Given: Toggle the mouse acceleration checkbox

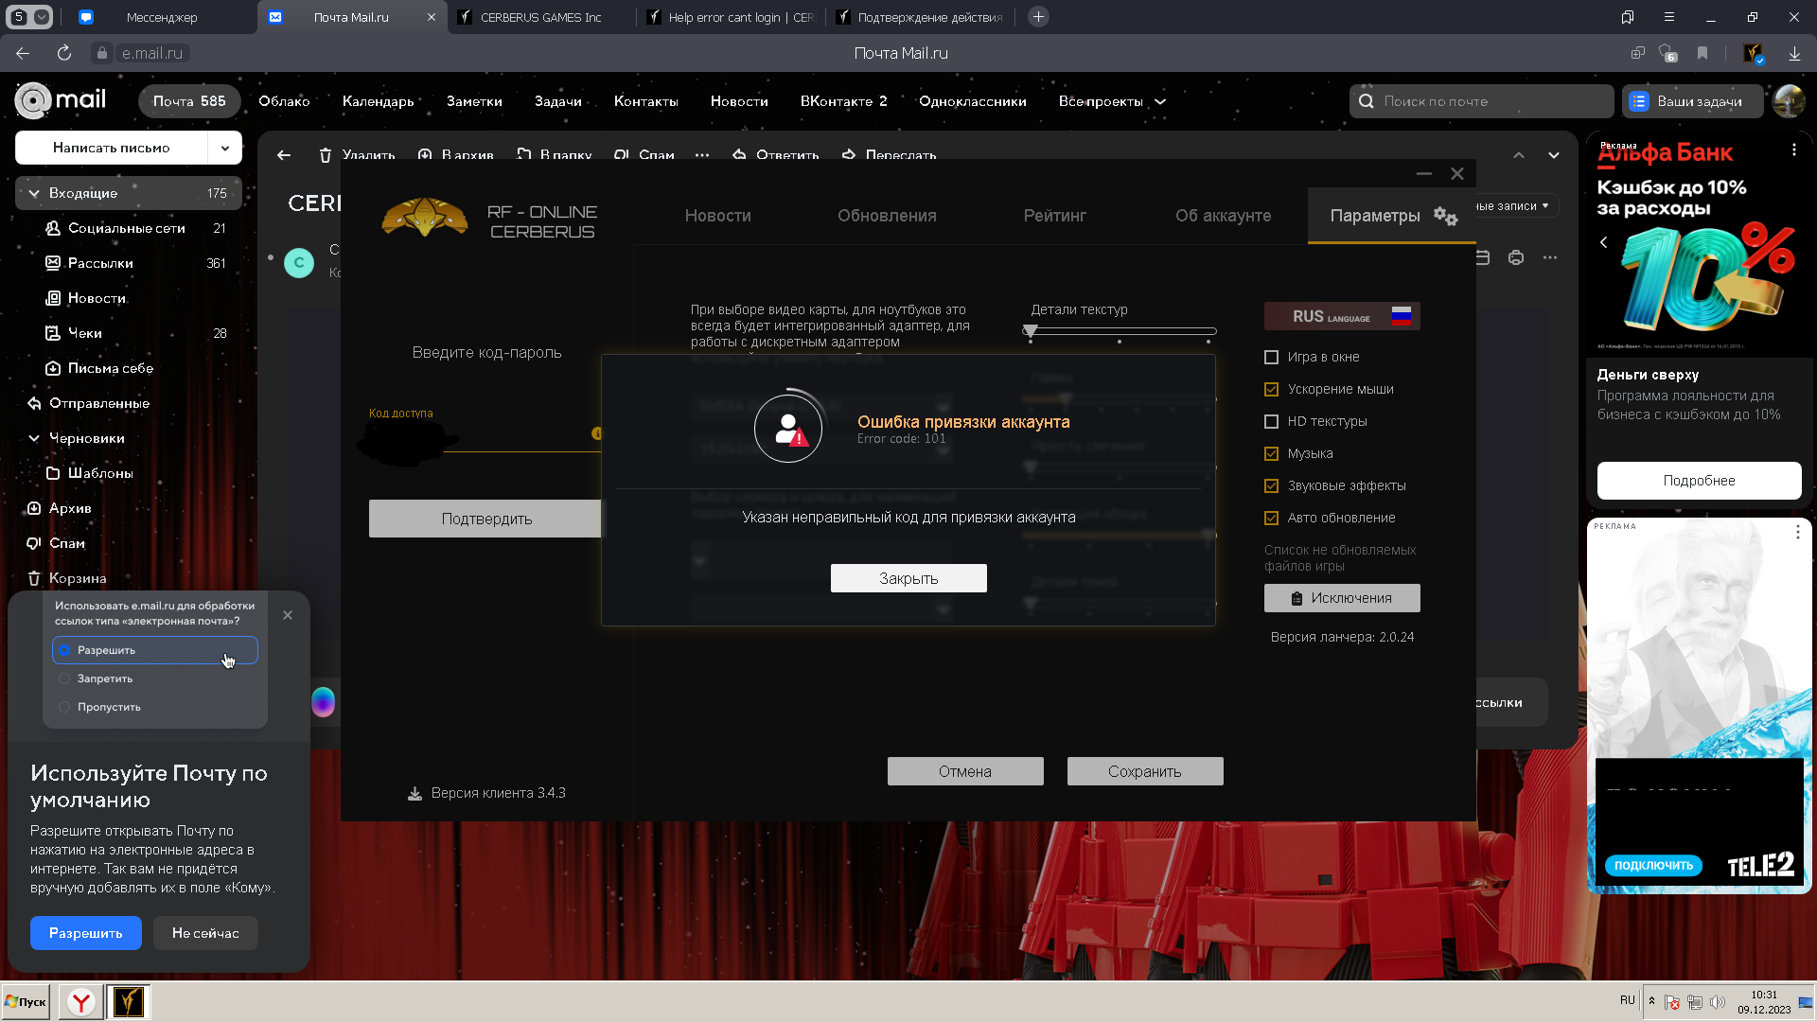Looking at the screenshot, I should coord(1271,389).
